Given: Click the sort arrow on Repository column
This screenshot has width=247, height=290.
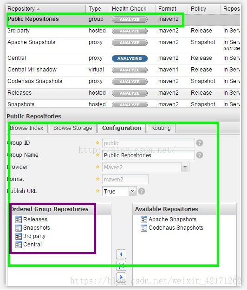Looking at the screenshot, I should tap(38, 9).
